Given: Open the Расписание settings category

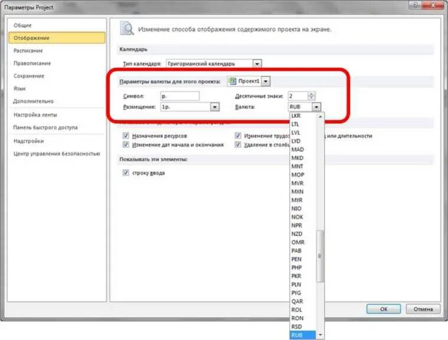Looking at the screenshot, I should pyautogui.click(x=28, y=51).
